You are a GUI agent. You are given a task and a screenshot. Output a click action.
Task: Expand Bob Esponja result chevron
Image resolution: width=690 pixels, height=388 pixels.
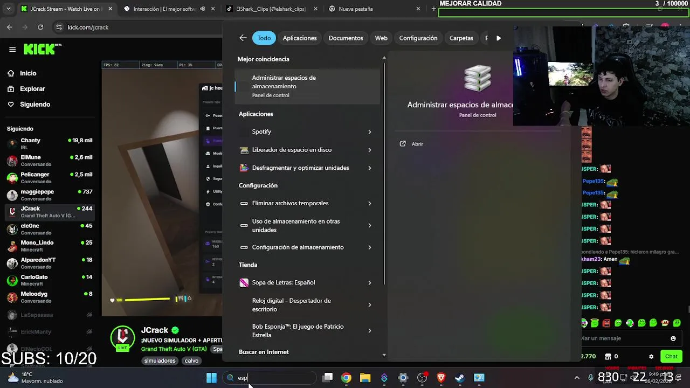click(x=370, y=331)
